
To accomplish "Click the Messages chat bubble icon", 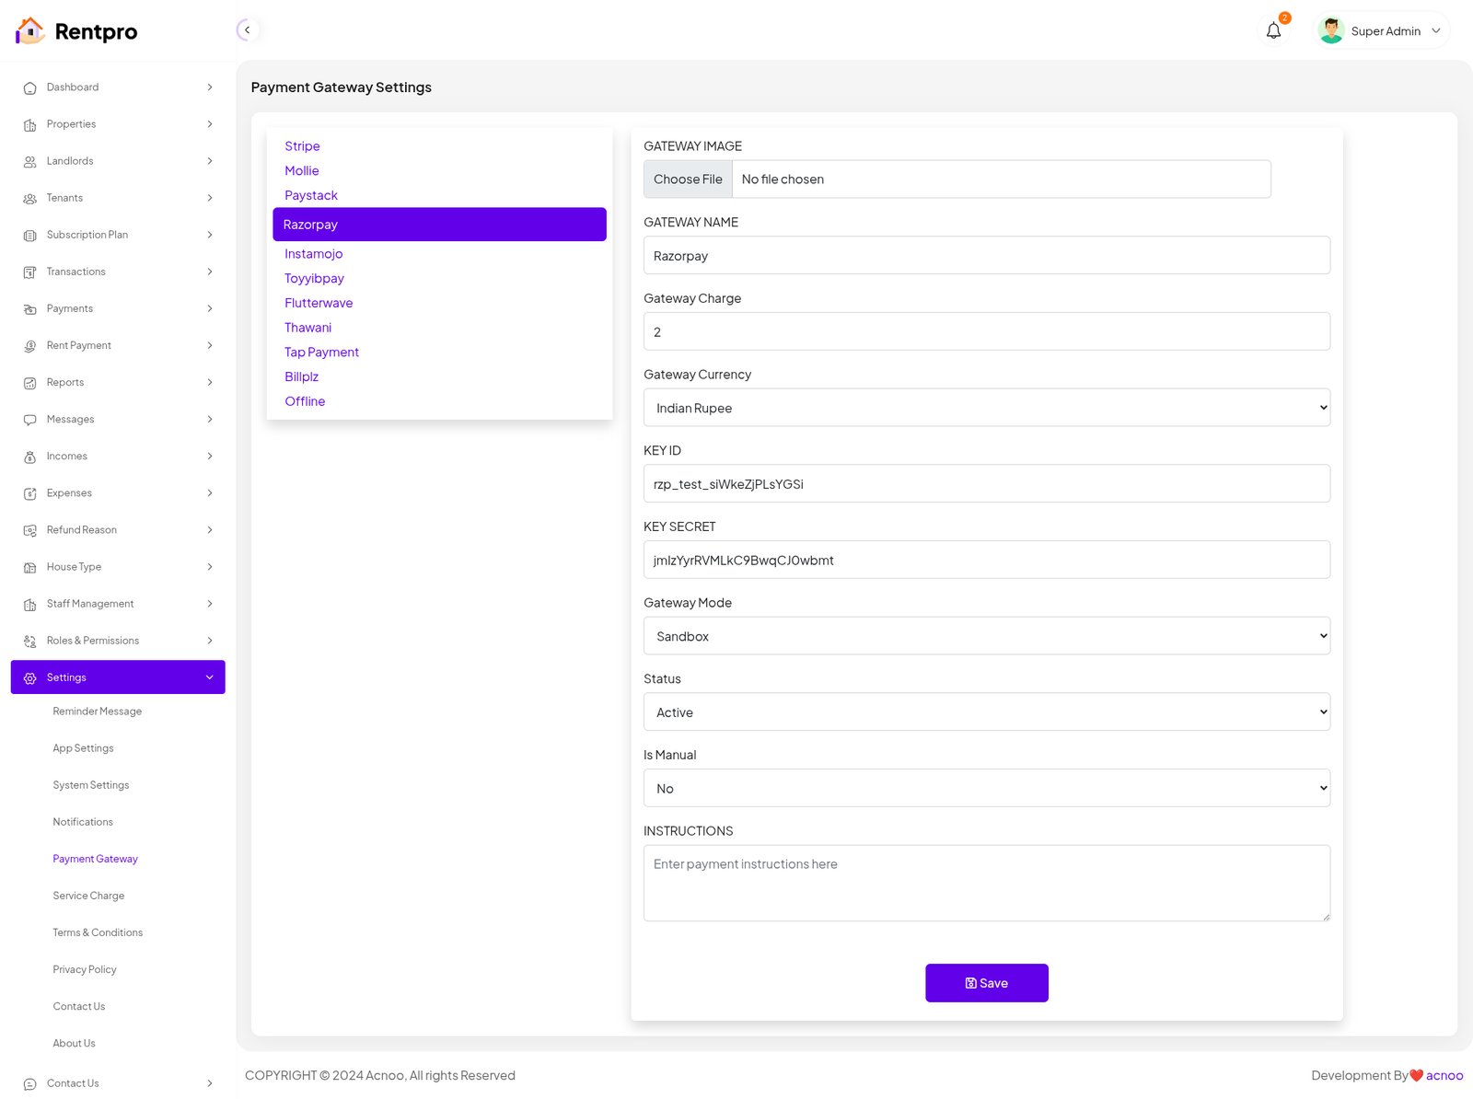I will [x=30, y=420].
